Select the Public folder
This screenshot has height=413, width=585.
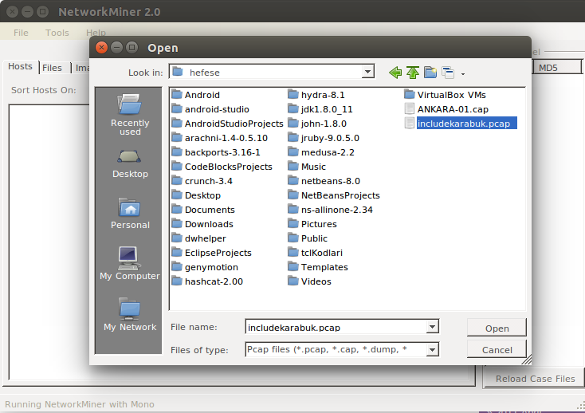point(308,238)
